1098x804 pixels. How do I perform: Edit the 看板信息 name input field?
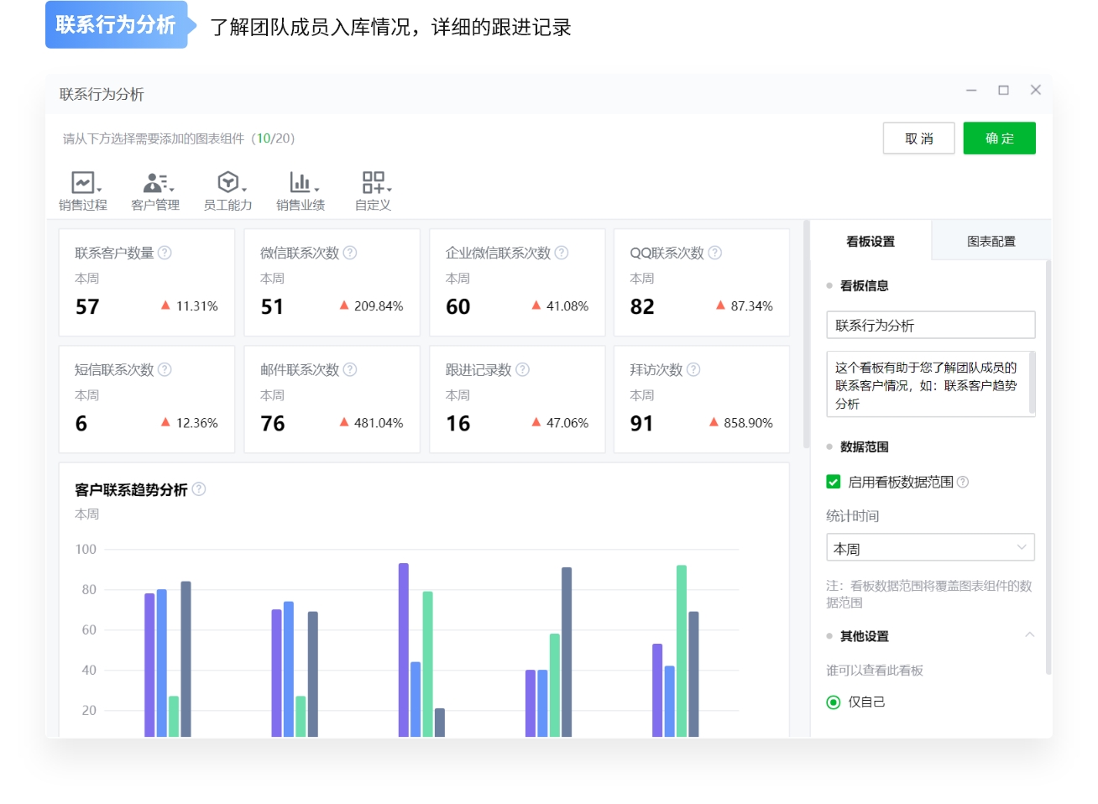pyautogui.click(x=930, y=325)
